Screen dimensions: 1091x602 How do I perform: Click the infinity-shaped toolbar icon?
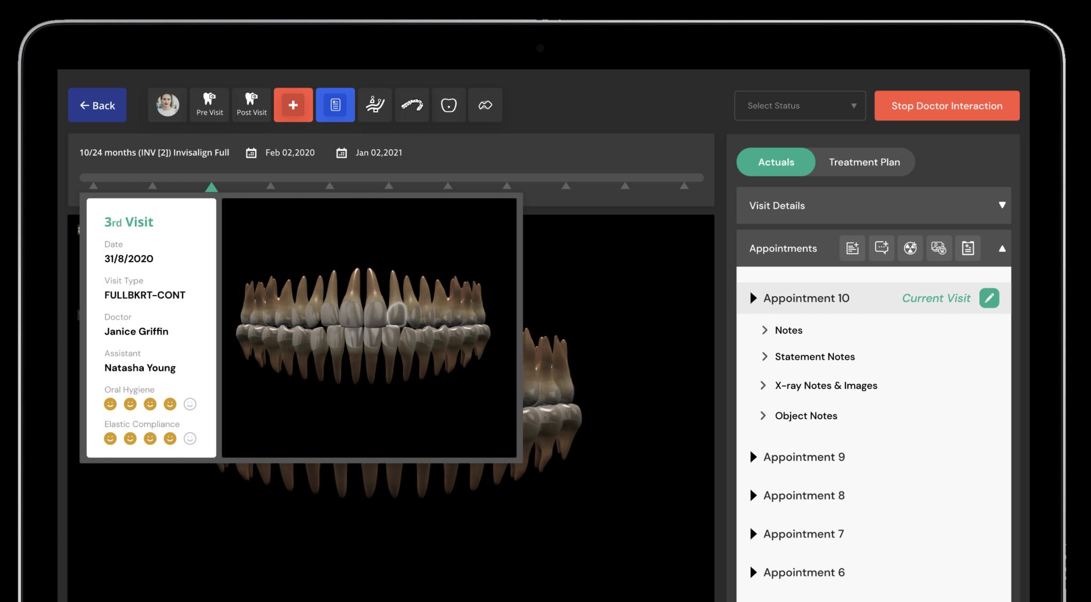[x=485, y=105]
